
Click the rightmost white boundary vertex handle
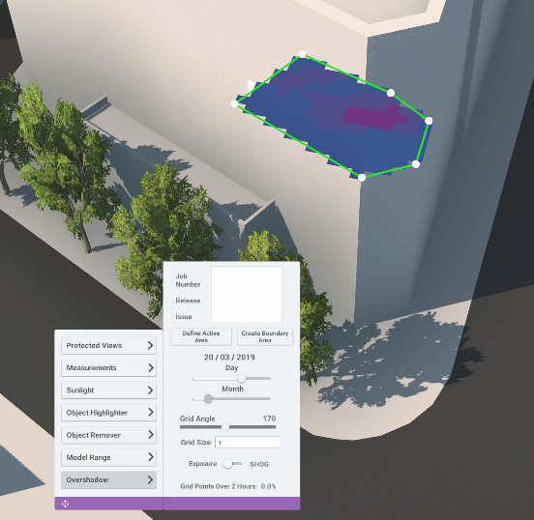click(429, 121)
